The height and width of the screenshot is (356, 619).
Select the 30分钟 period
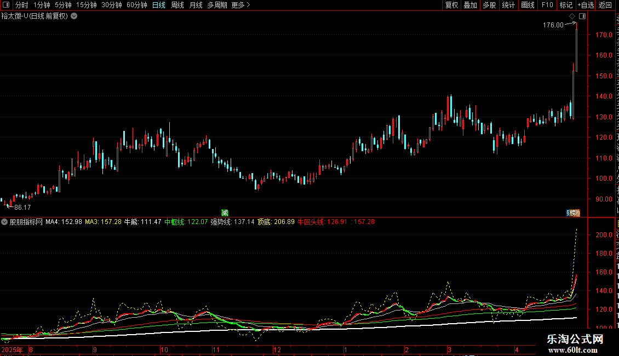112,5
